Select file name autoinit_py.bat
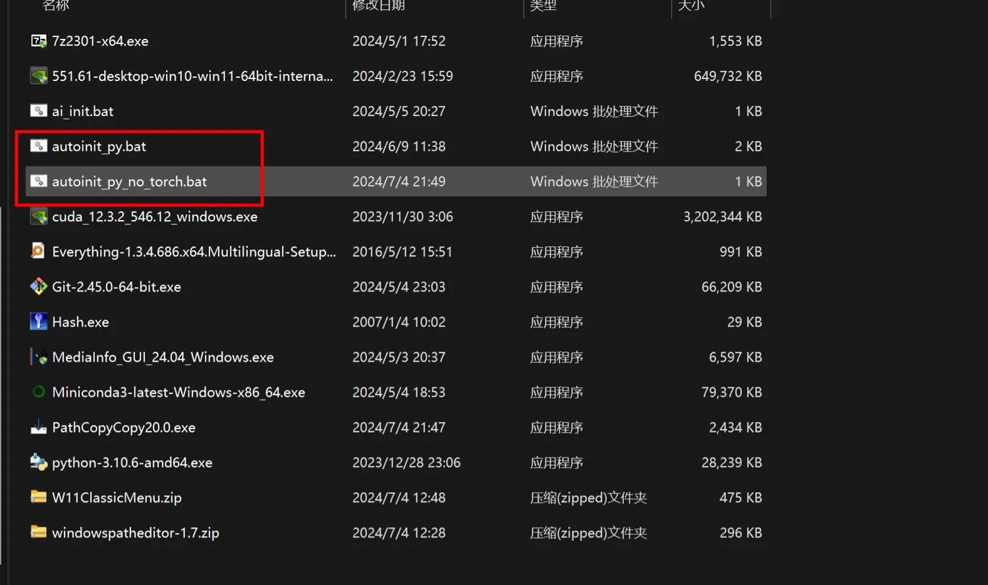 click(99, 146)
